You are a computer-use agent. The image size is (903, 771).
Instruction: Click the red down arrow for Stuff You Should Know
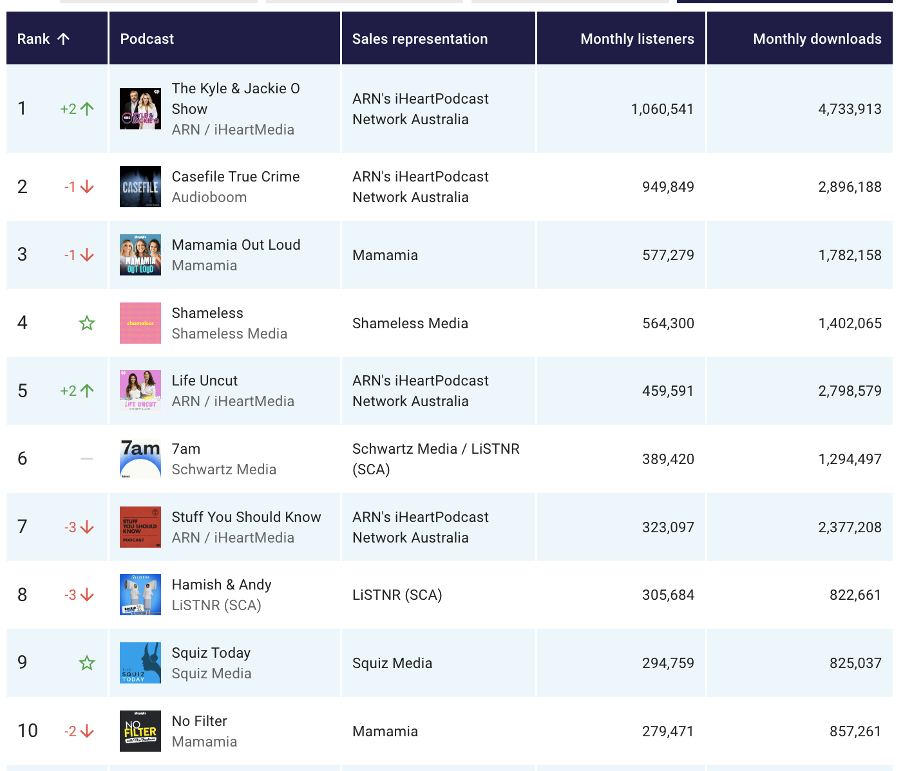(x=87, y=527)
